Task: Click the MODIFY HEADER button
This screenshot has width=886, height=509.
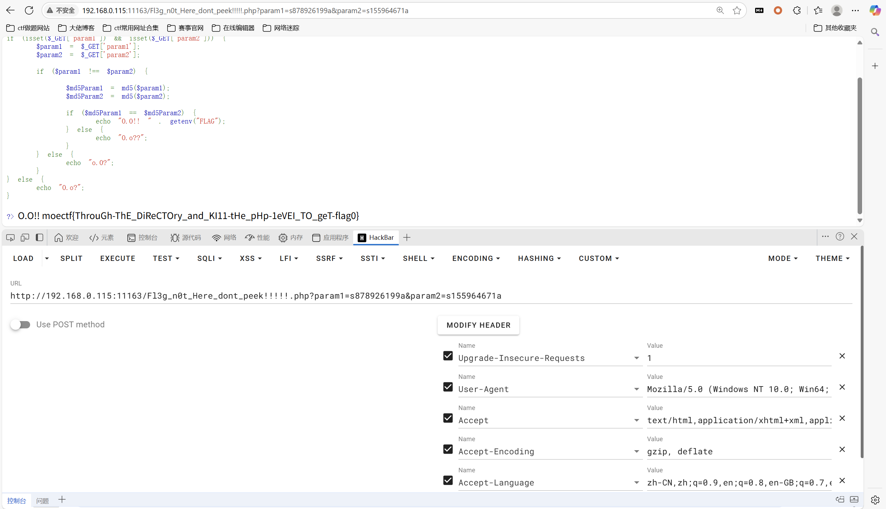Action: (478, 325)
